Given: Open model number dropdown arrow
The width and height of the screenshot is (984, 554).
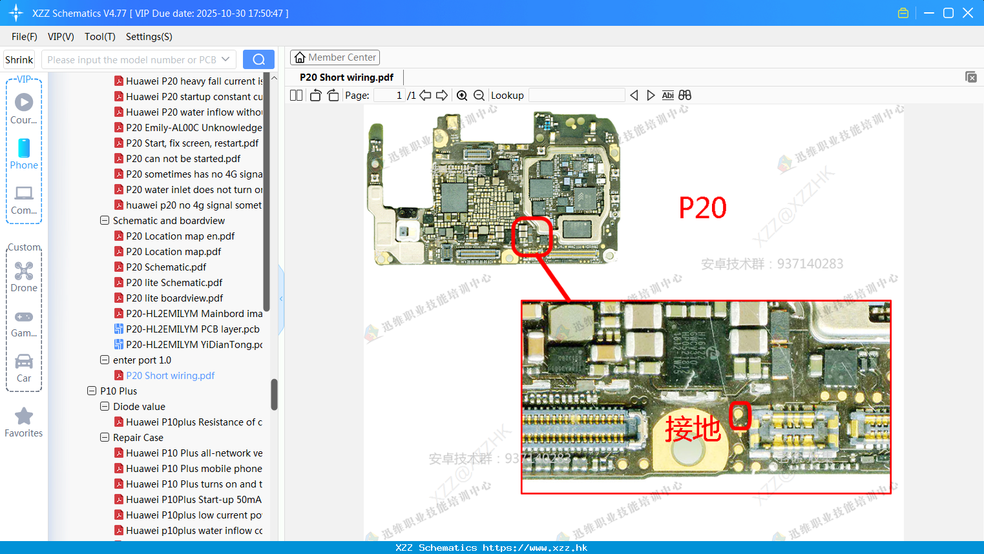Looking at the screenshot, I should point(225,59).
